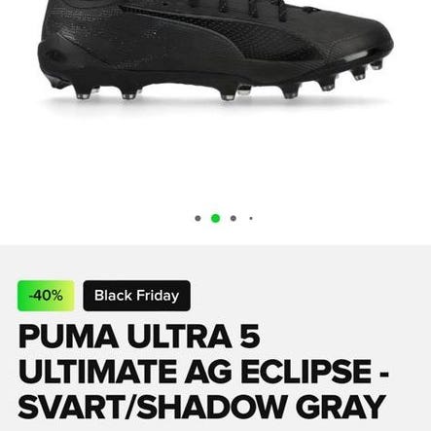Open the Black Friday label

(x=136, y=296)
